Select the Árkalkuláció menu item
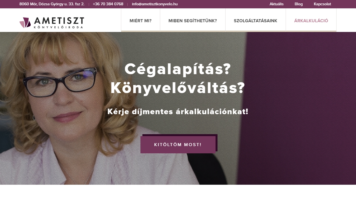Viewport: 356px width, 200px height. coord(311,21)
